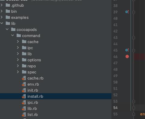Open the init.rb file
The image size is (145, 119).
tap(33, 90)
